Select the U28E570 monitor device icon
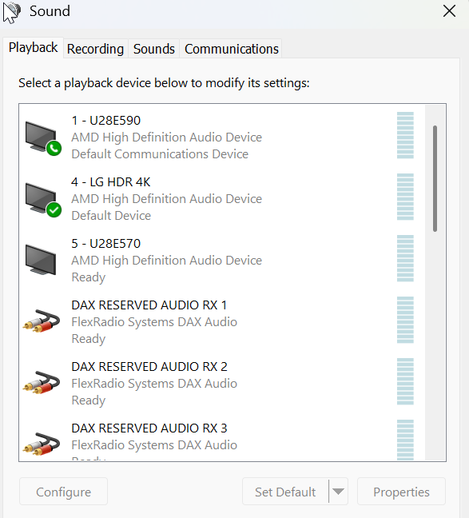 [41, 260]
